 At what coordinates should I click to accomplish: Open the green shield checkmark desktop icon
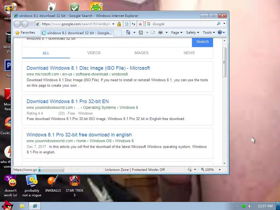point(74,7)
